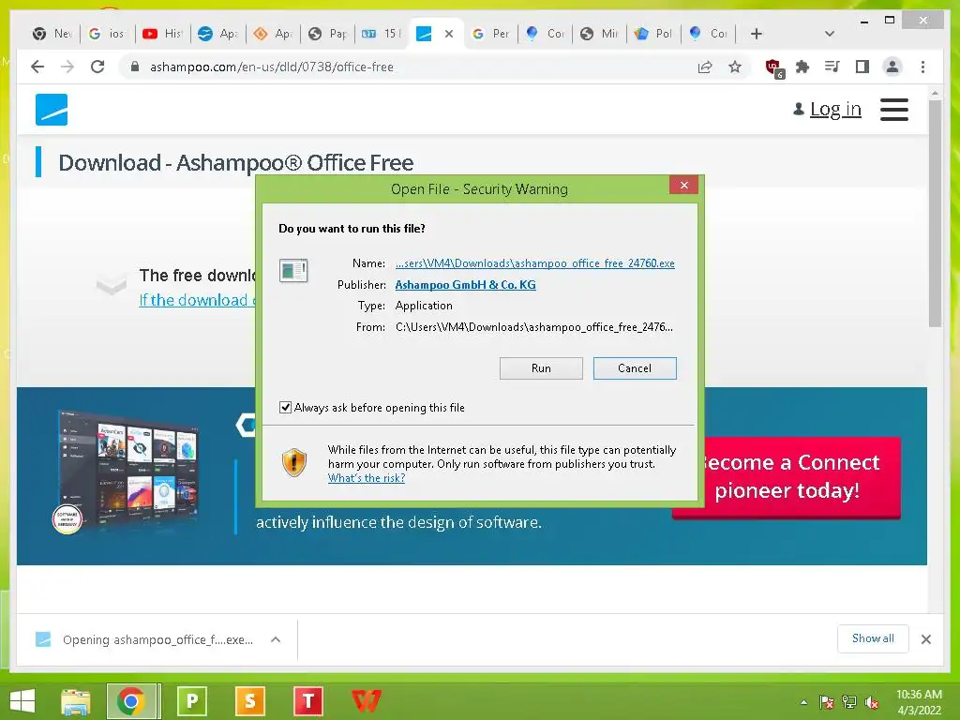
Task: Open the Chrome three-dot menu
Action: click(x=922, y=67)
